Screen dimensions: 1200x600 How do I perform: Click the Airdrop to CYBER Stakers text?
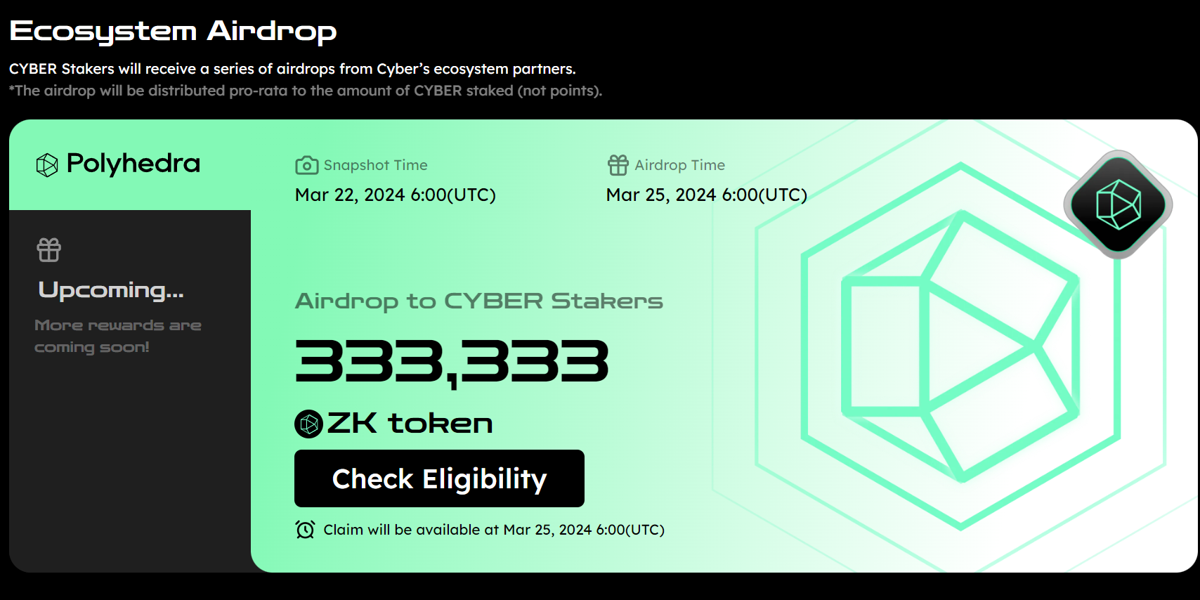point(479,301)
